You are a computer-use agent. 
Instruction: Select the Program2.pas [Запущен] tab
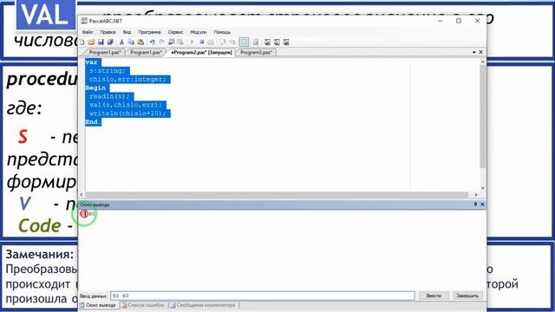point(201,52)
